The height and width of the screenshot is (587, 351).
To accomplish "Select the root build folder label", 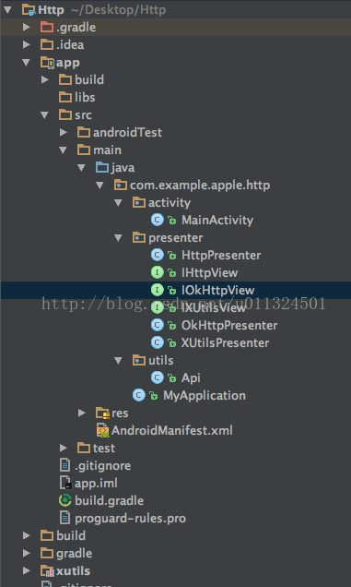I will (71, 535).
